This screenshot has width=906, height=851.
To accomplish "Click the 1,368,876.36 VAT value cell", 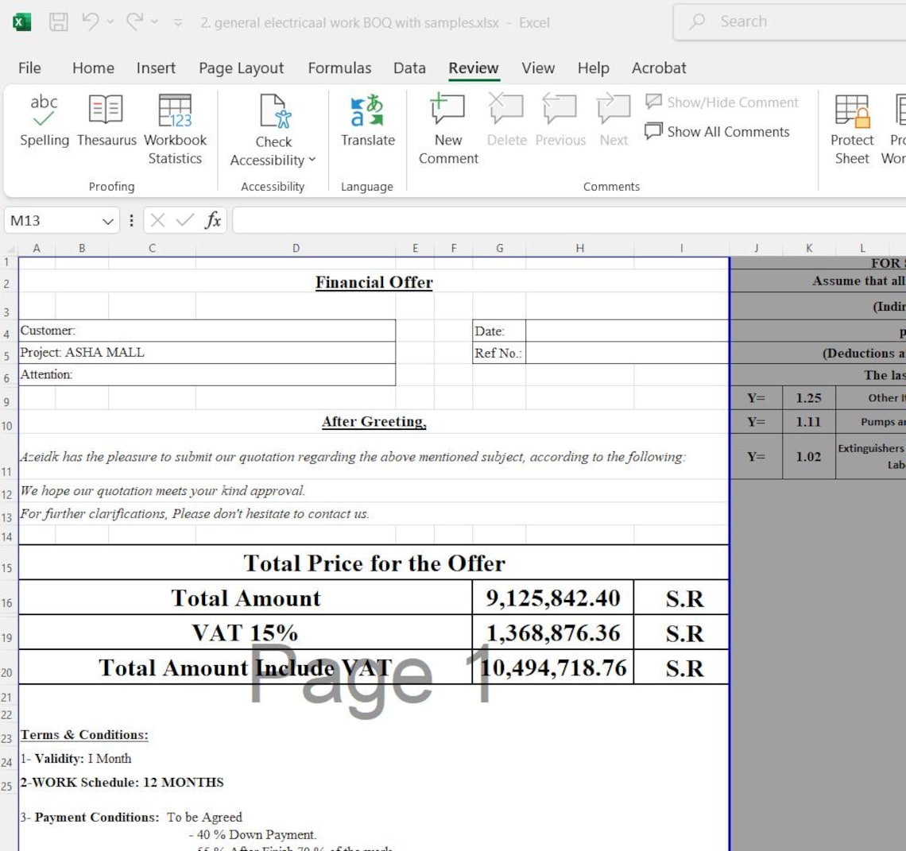I will (553, 633).
